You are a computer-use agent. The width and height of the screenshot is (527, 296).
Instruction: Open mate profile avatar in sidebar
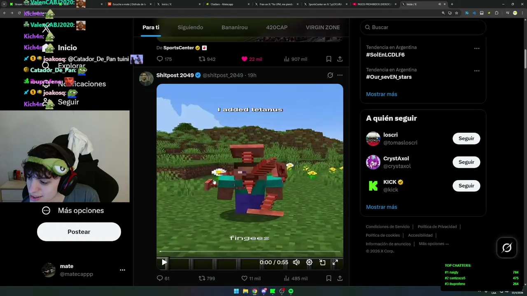pyautogui.click(x=49, y=270)
